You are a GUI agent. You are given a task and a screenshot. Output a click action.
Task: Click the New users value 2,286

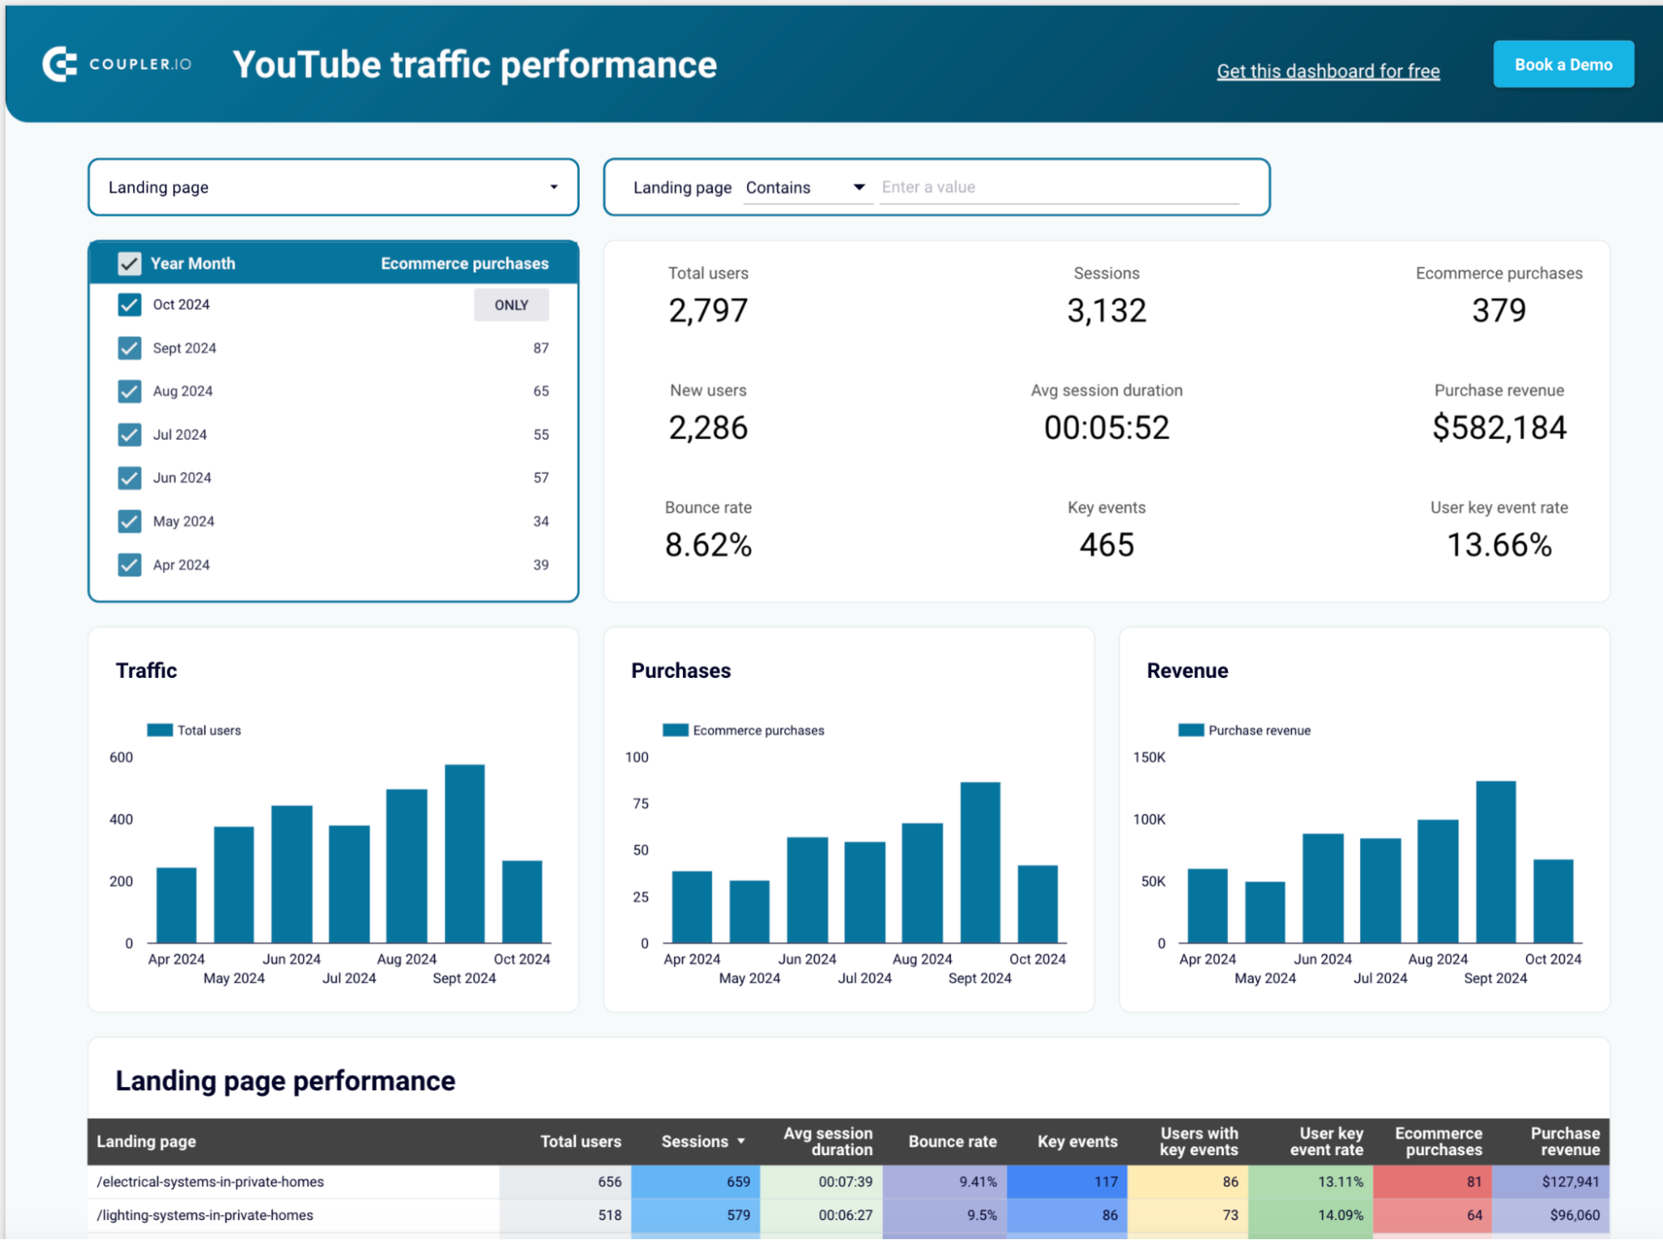708,427
